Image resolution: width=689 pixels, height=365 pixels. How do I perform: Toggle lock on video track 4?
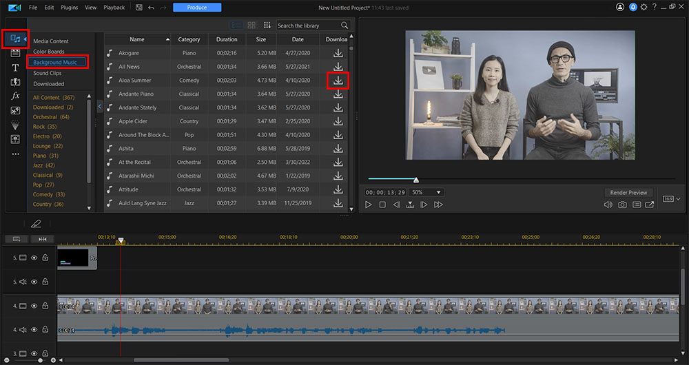pyautogui.click(x=45, y=305)
